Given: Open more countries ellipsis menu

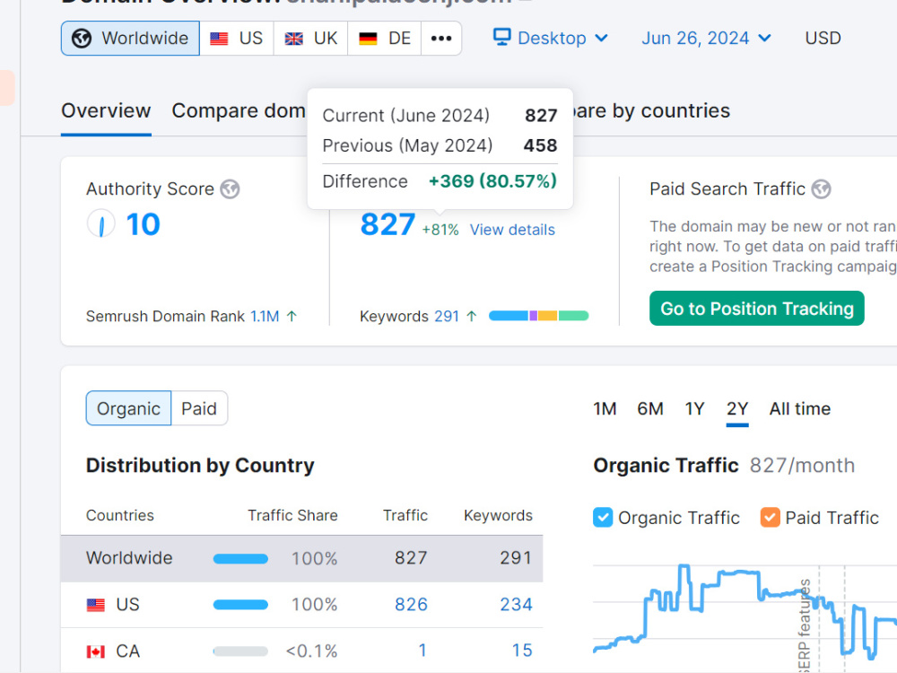Looking at the screenshot, I should click(x=441, y=39).
